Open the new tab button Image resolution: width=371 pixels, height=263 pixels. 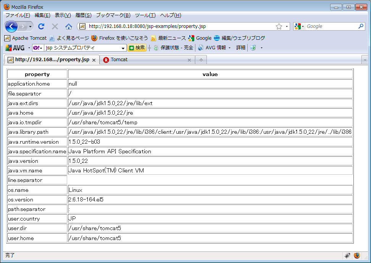click(201, 60)
